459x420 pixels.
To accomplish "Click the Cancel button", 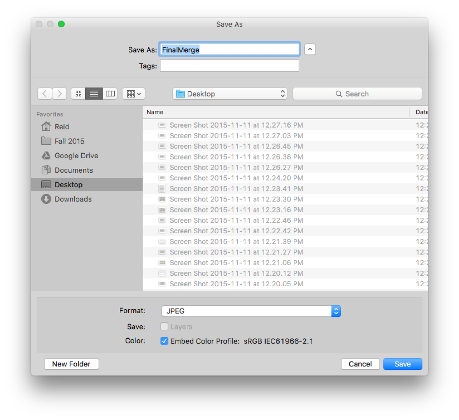I will (x=360, y=364).
